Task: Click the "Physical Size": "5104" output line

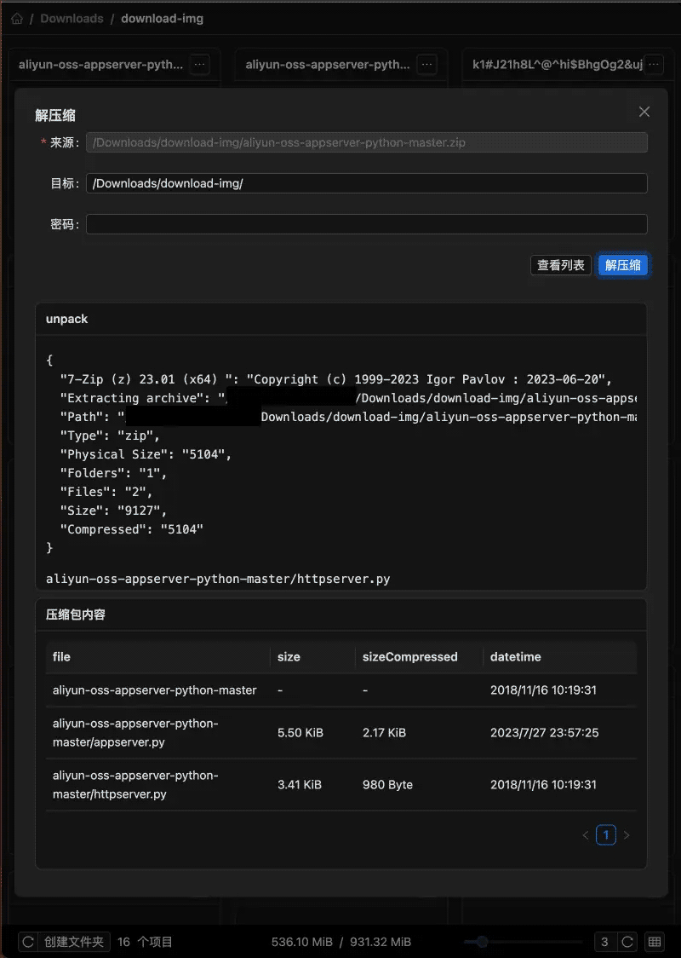Action: coord(146,454)
